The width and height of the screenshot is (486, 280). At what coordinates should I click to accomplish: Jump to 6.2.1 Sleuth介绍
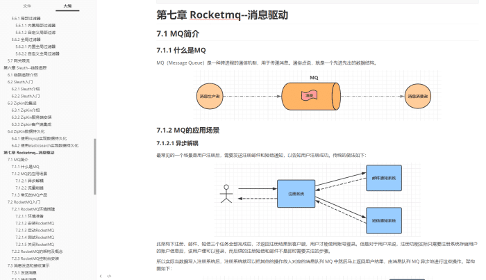(x=26, y=89)
